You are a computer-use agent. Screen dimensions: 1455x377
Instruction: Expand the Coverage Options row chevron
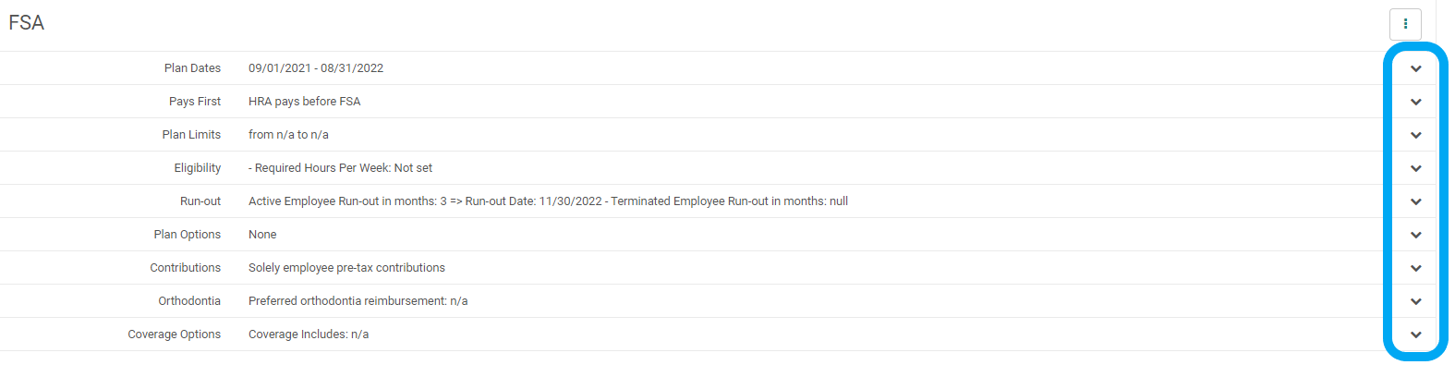tap(1415, 334)
